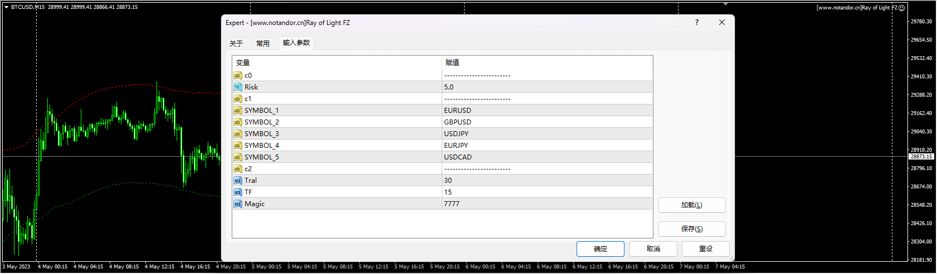The image size is (937, 274).
Task: Click the icon beside SYMBOL_3
Action: (238, 134)
